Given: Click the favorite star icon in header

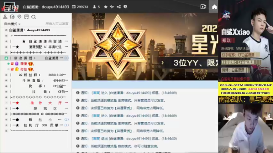Looking at the screenshot, I should (x=105, y=7).
